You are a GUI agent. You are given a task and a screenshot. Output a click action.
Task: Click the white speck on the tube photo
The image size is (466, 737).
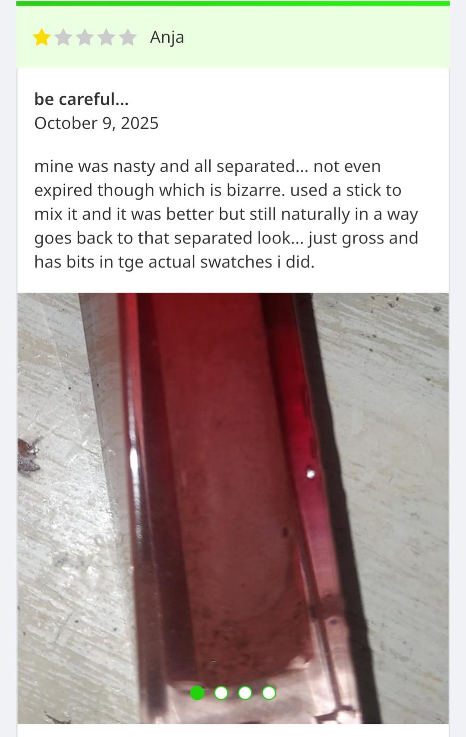click(310, 474)
